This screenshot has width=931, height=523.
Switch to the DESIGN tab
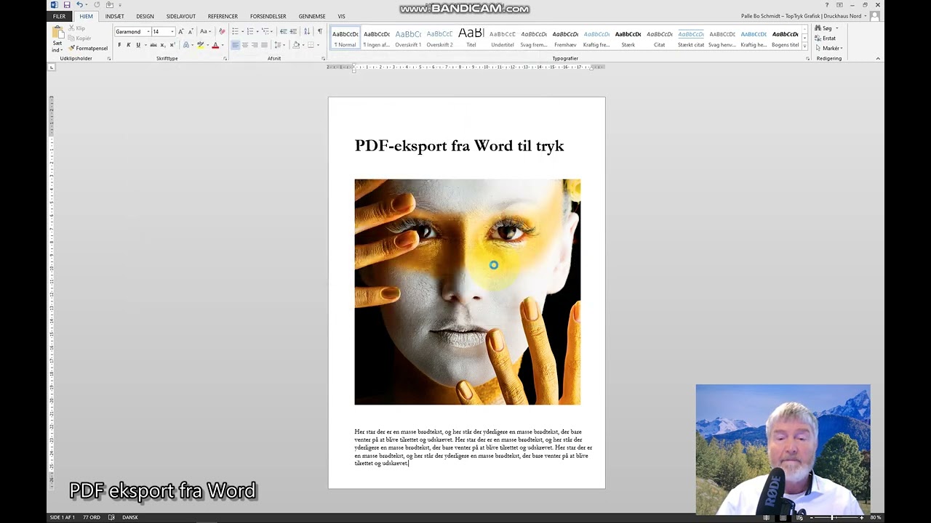point(145,16)
